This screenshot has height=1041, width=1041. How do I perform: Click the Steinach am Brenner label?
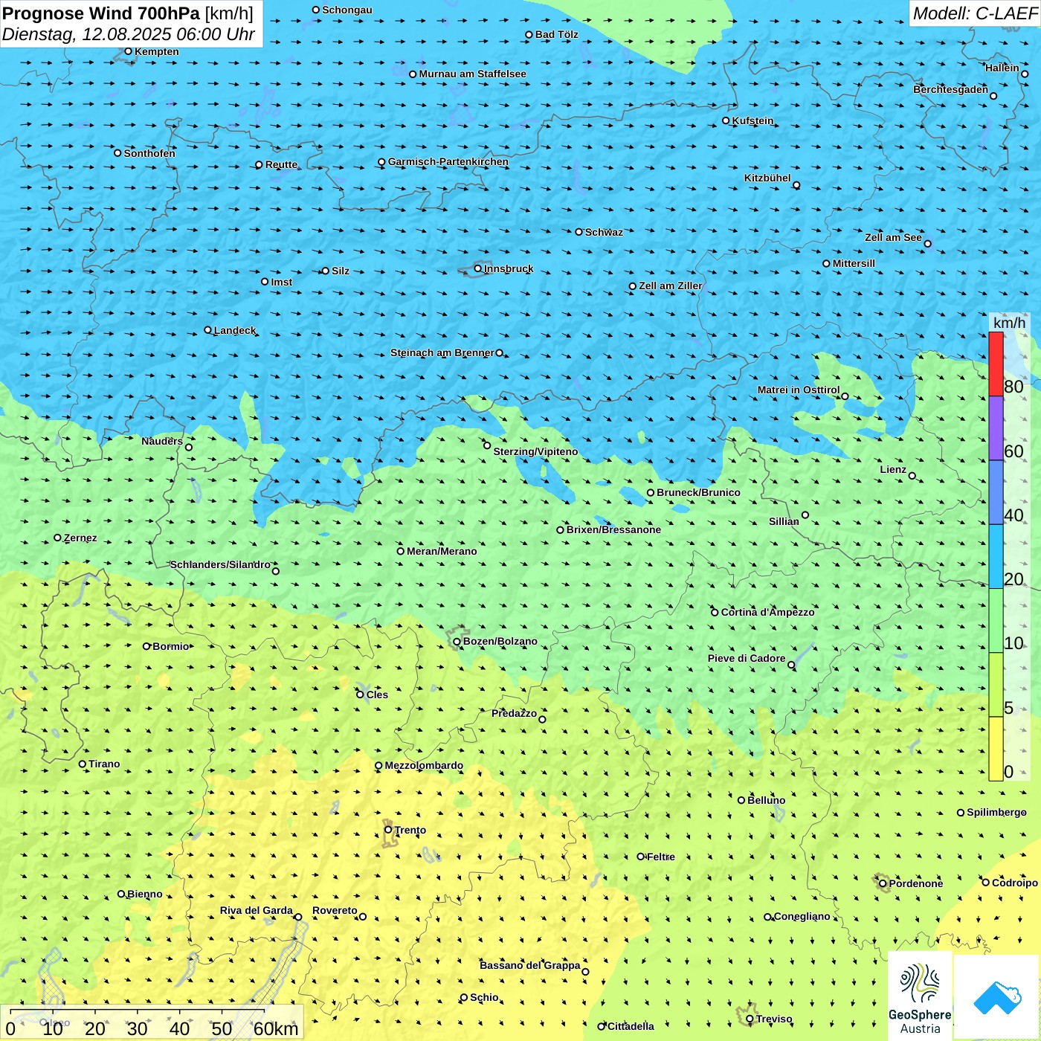tap(442, 352)
